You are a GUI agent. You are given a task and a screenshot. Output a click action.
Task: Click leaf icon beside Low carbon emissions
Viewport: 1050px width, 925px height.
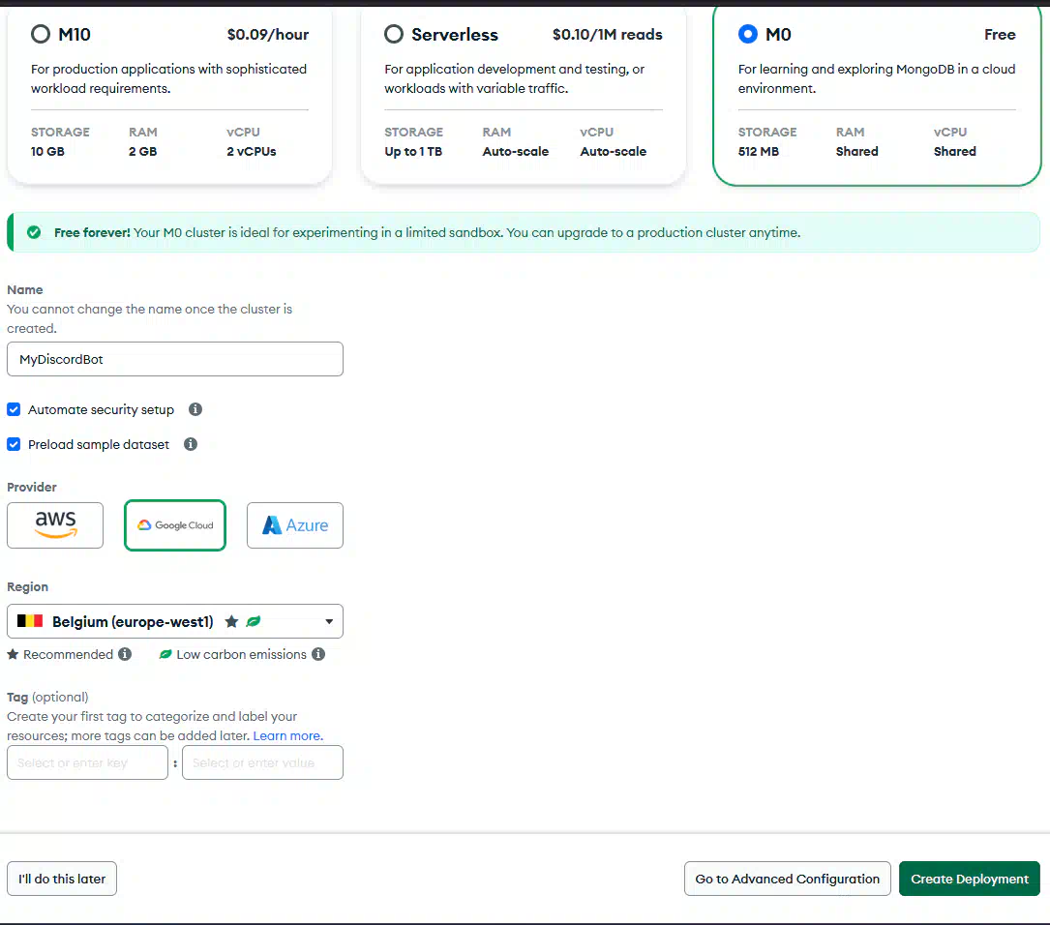(x=165, y=654)
